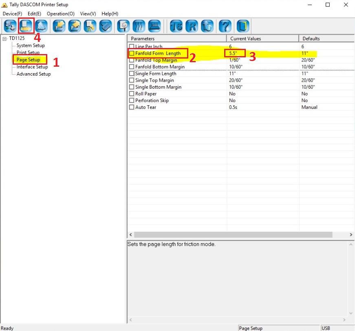The height and width of the screenshot is (331, 355).
Task: Click the letter R toolbar icon
Action: [192, 26]
